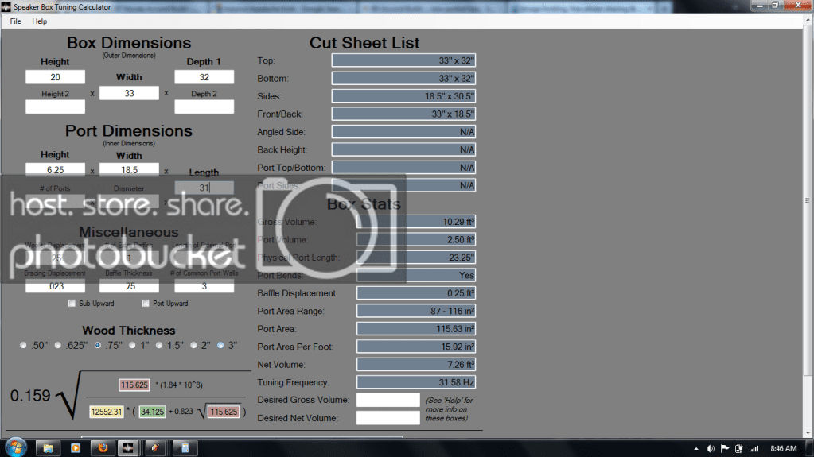The height and width of the screenshot is (457, 814).
Task: Click the 115.625 value under square root
Action: (224, 412)
